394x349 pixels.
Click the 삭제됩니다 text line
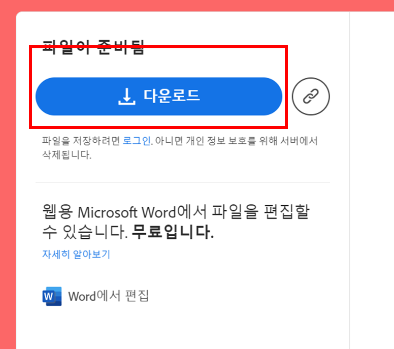pos(67,154)
